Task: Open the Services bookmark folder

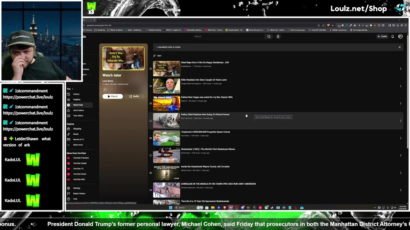Action: [87, 30]
